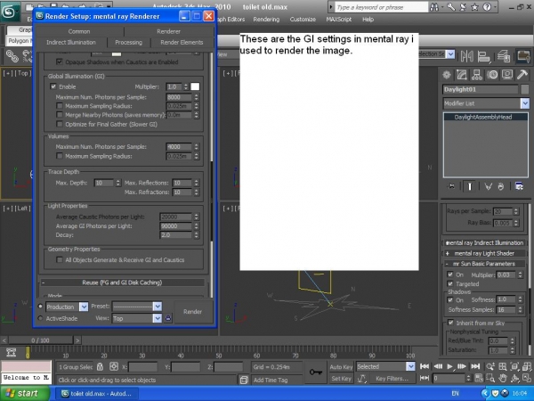Disable the Global Illumination Enable checkbox
Image resolution: width=534 pixels, height=401 pixels.
click(x=53, y=86)
